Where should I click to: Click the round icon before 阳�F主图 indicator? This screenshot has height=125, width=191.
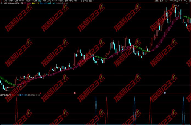(13, 4)
